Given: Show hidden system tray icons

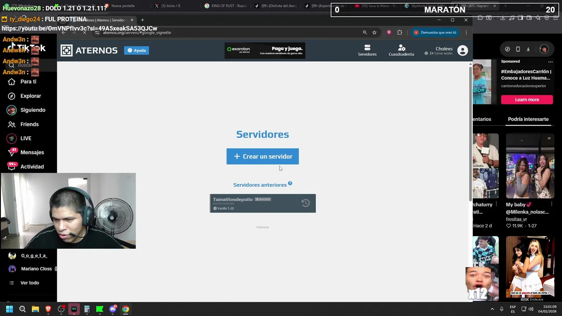Looking at the screenshot, I should 492,309.
